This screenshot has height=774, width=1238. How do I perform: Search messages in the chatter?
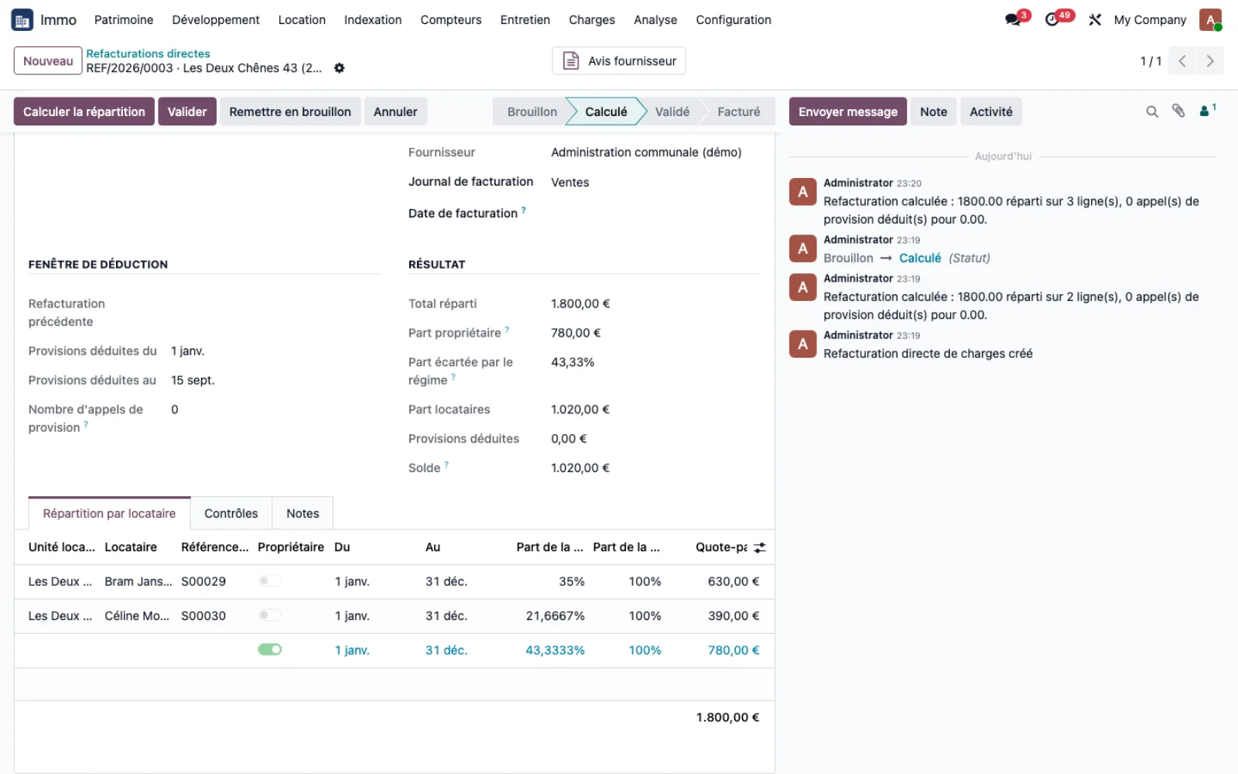pyautogui.click(x=1152, y=112)
